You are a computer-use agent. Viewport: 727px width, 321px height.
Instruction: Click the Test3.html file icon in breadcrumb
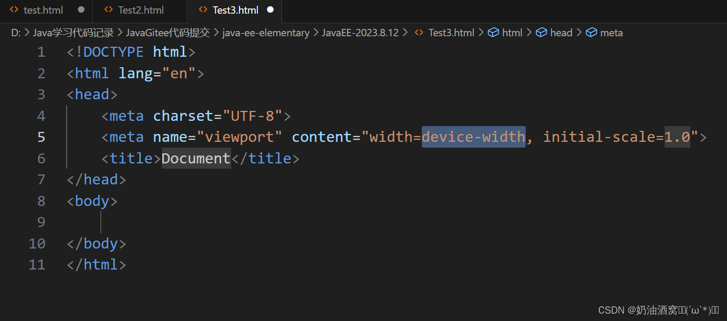coord(418,32)
